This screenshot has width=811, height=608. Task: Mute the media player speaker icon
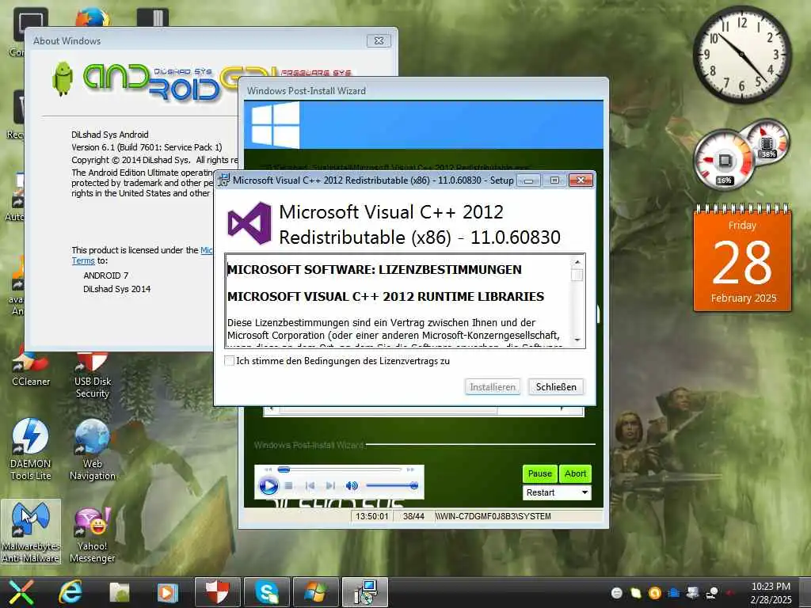[352, 486]
